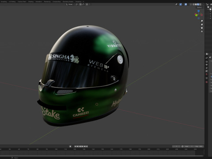Viewport: 212px width, 159px height.
Task: Open the Compositing workspace tab
Action: [x=57, y=2]
